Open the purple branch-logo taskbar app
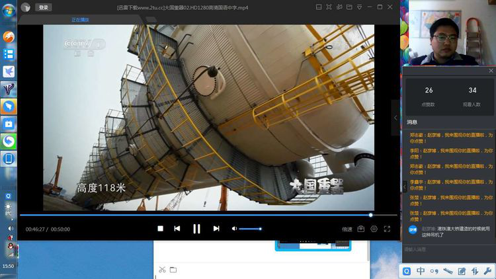This screenshot has width=496, height=279. pos(9,89)
